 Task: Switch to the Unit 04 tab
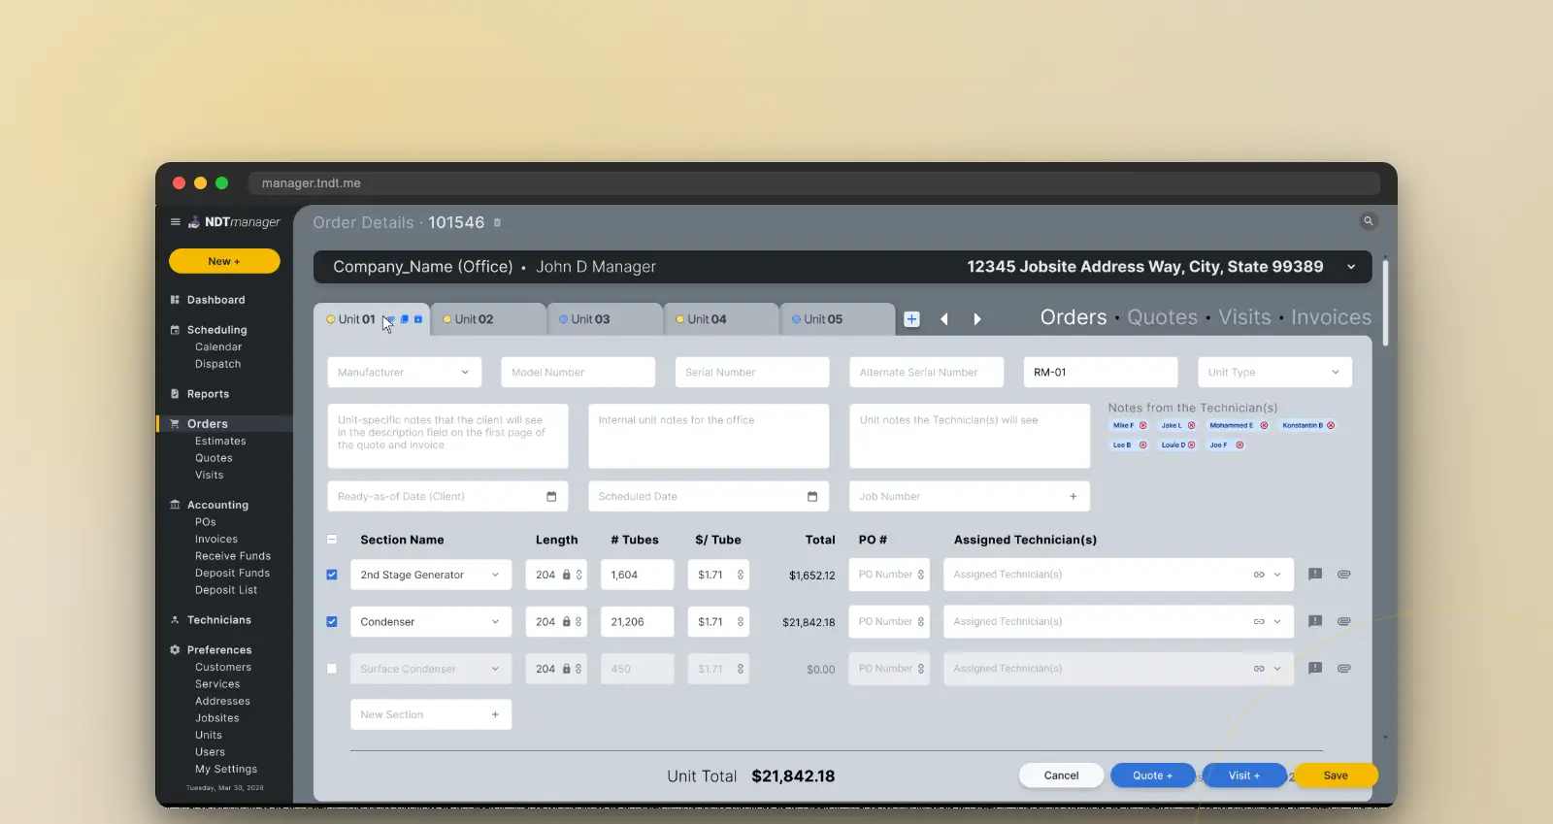[721, 319]
